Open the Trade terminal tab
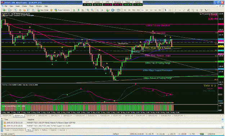This screenshot has height=136, width=225. [7, 130]
